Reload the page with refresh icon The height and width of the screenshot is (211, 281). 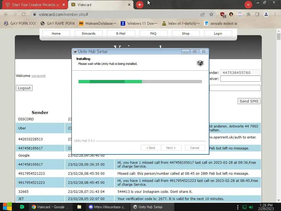(x=24, y=14)
